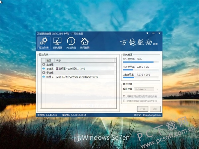The width and height of the screenshot is (199, 149).
Task: Select the 主进程 row text
Action: tap(50, 64)
